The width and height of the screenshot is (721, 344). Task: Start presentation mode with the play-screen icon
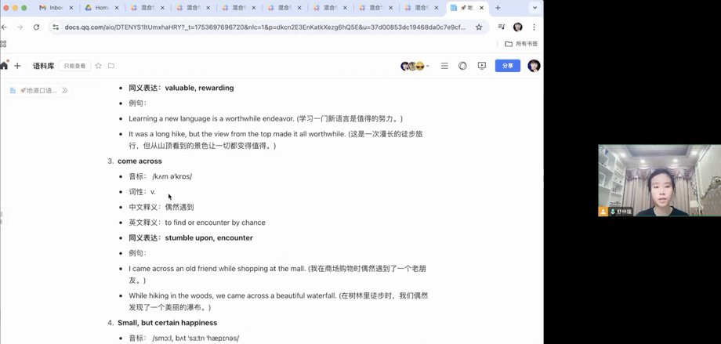[x=482, y=66]
